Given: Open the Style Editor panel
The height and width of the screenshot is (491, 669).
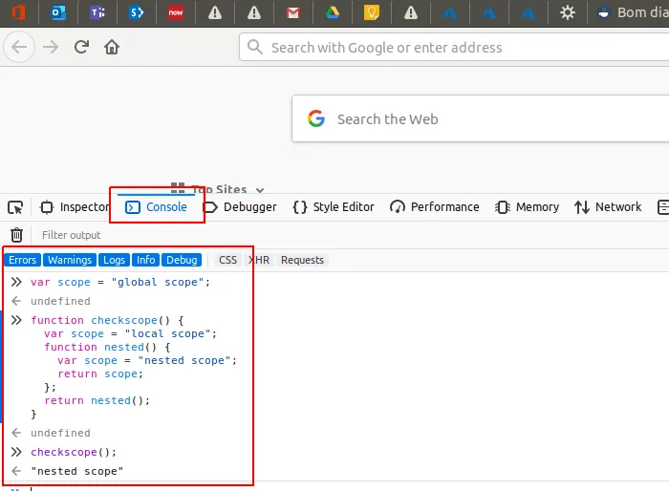Looking at the screenshot, I should pyautogui.click(x=334, y=207).
